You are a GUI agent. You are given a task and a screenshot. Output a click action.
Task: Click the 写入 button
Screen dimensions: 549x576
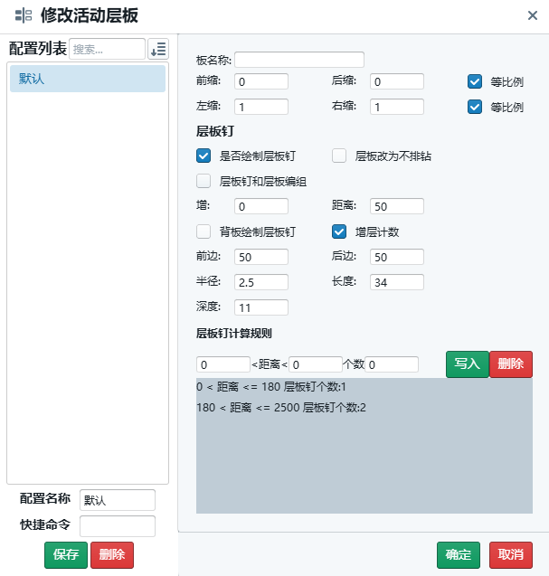467,364
